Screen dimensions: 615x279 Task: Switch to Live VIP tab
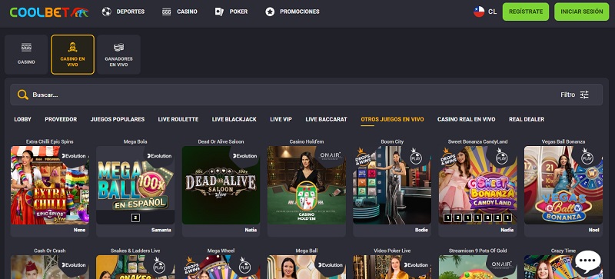click(x=281, y=119)
